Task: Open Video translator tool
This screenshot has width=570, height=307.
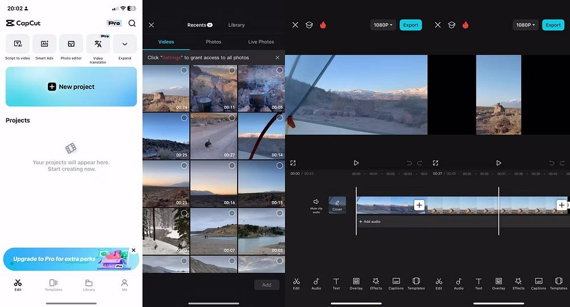Action: point(98,49)
